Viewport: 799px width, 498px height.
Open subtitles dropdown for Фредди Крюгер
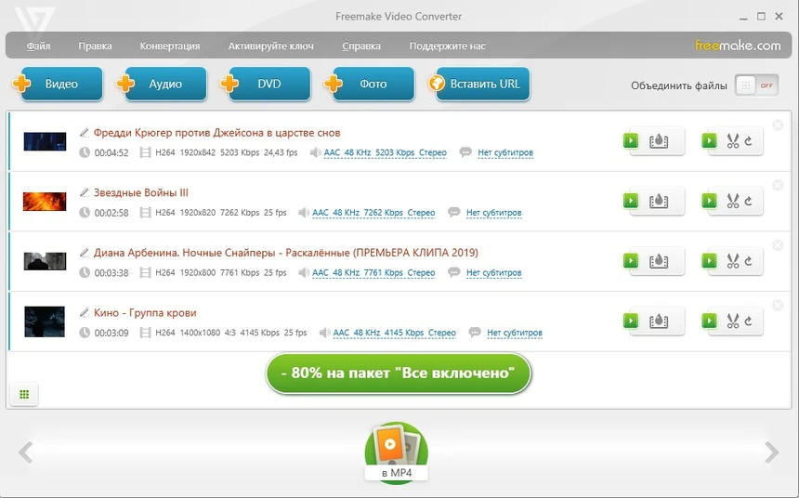(x=505, y=152)
